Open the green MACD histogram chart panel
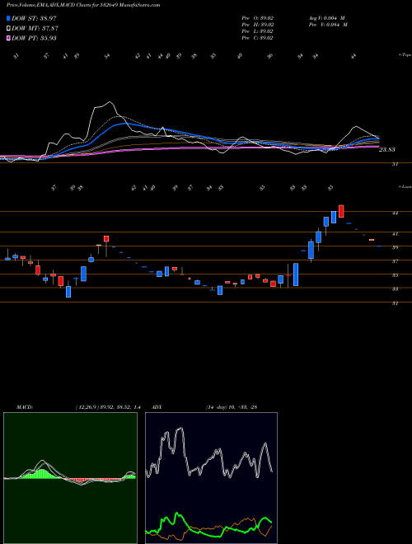 70,478
